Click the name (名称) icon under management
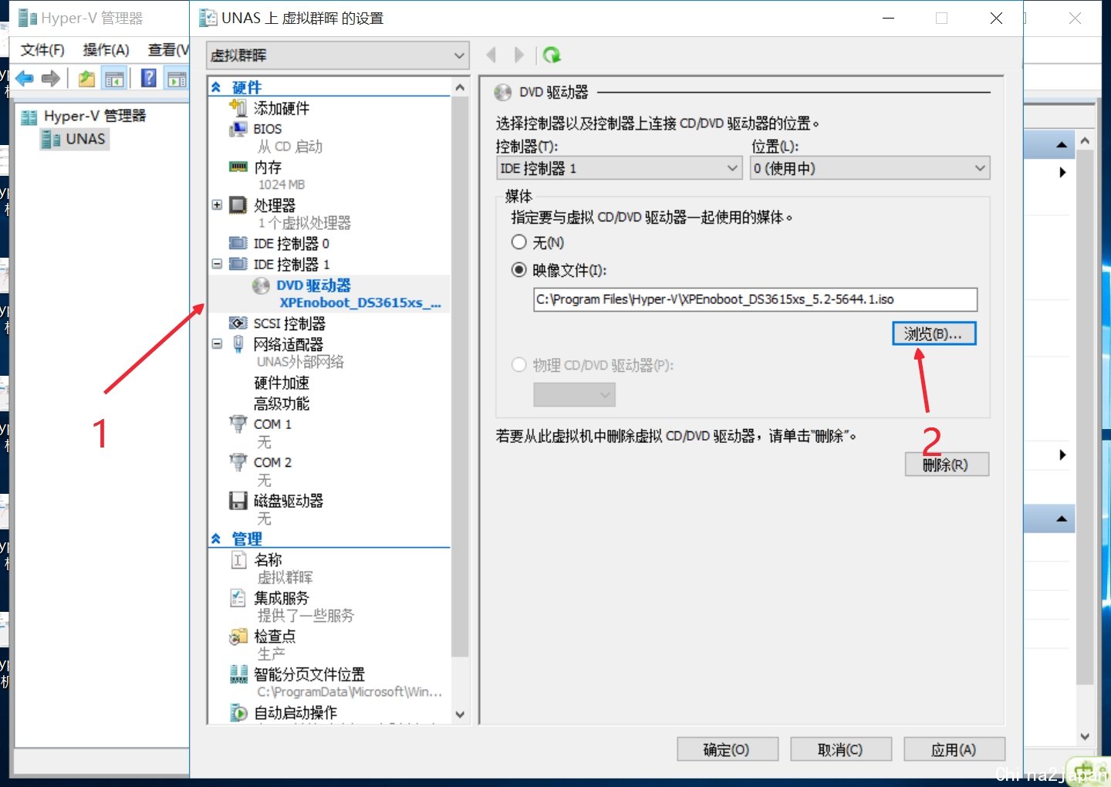Viewport: 1111px width, 787px height. click(238, 559)
